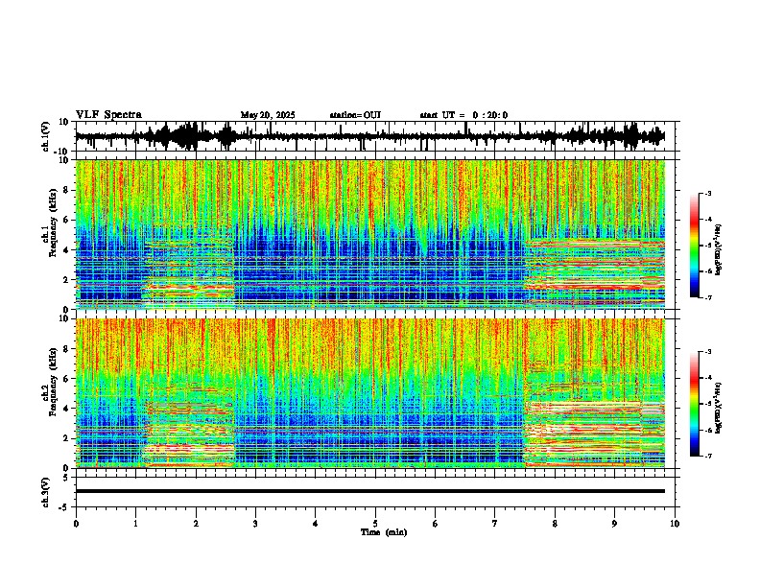Click the "-7" tick on ch.1 colorbar
The image size is (760, 587).
(x=708, y=297)
